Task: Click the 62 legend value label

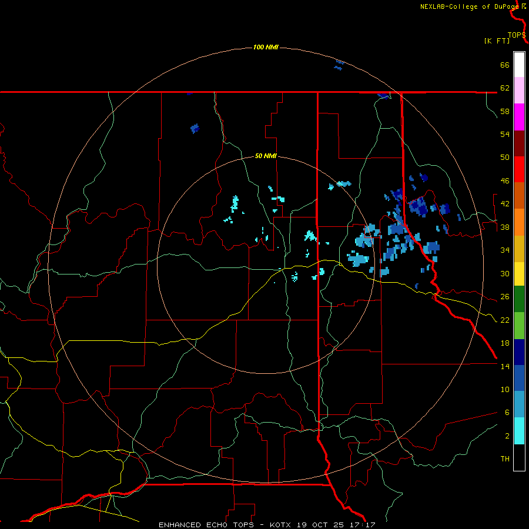Action: [505, 88]
